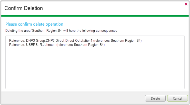
Task: Click the green bar beneath the title
Action: 95,16
